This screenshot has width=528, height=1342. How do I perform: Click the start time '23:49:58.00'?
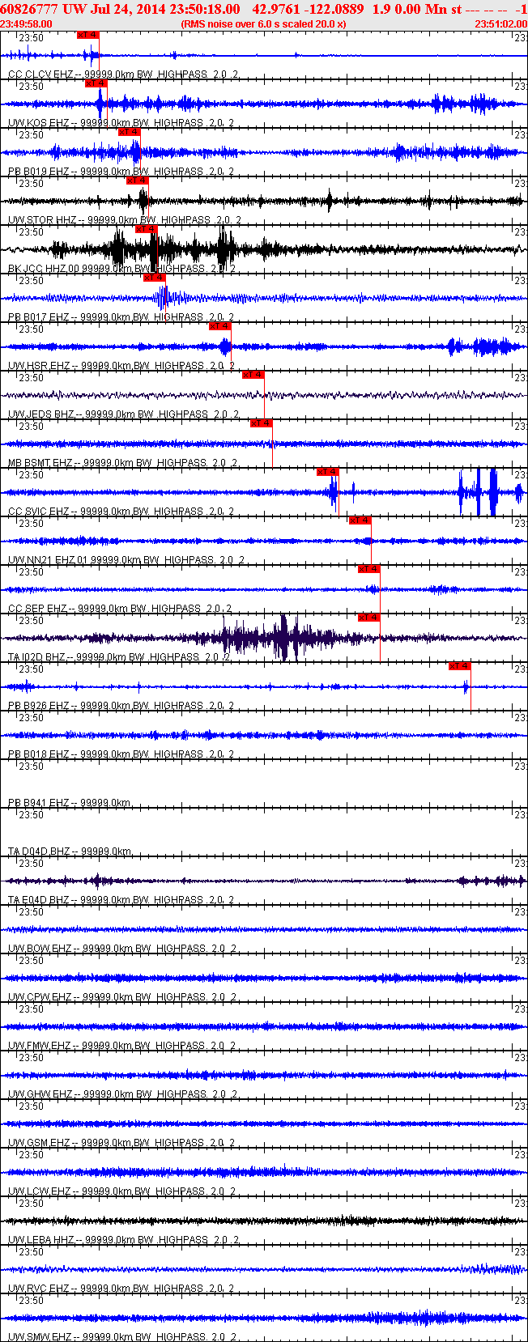[x=27, y=24]
